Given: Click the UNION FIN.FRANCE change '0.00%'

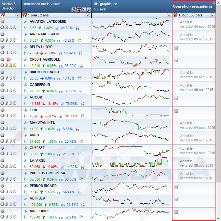Looking at the screenshot, I should coord(50,79).
